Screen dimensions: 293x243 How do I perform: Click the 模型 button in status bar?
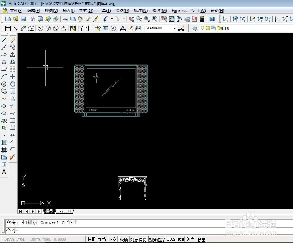click(201, 239)
